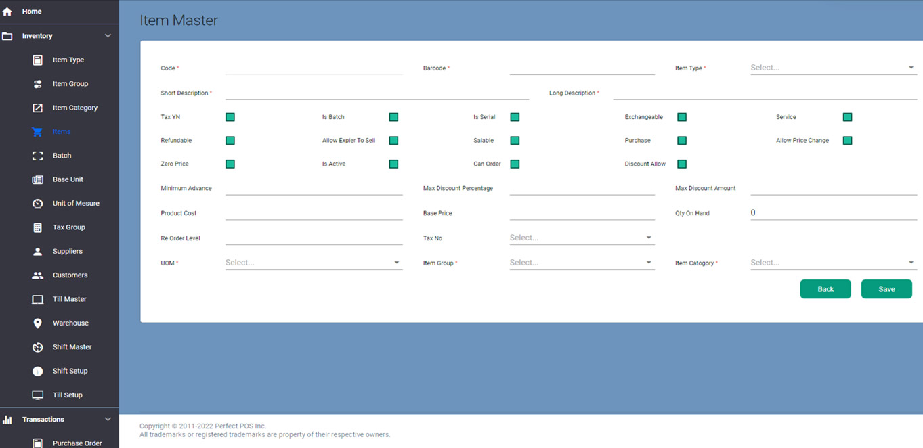Click the Till Setup monitor icon
The image size is (923, 448).
pyautogui.click(x=38, y=395)
